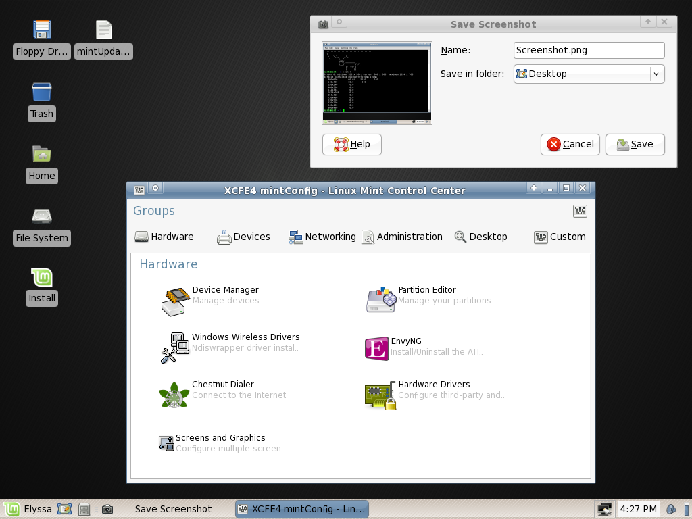The image size is (692, 519).
Task: Open the Elyssa Mint menu
Action: pyautogui.click(x=28, y=509)
